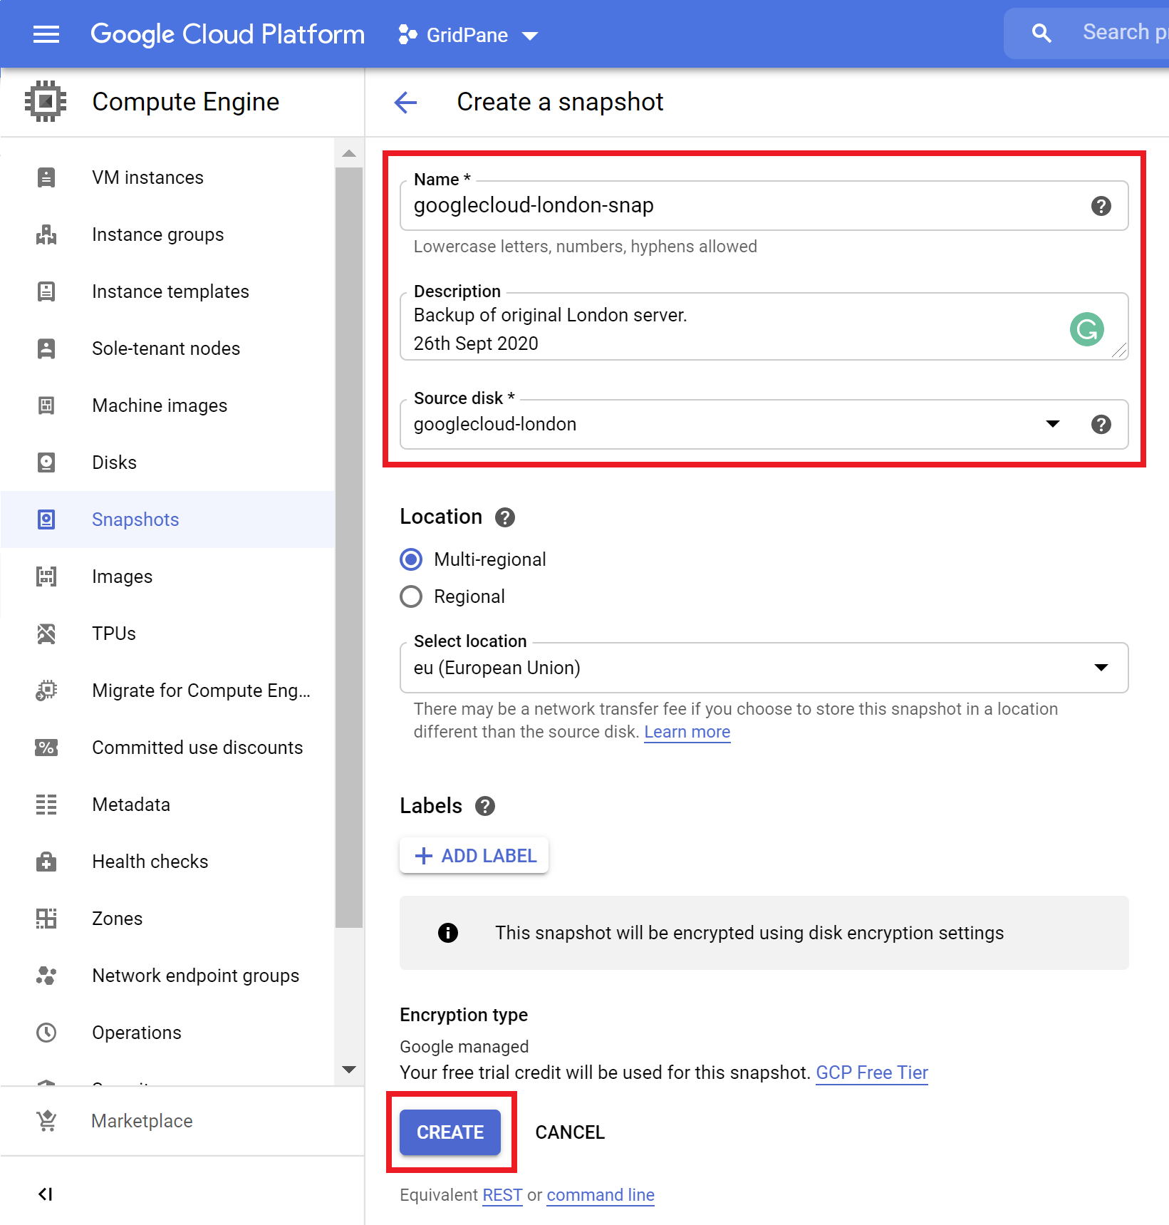This screenshot has width=1169, height=1225.
Task: Click the CREATE button
Action: 450,1132
